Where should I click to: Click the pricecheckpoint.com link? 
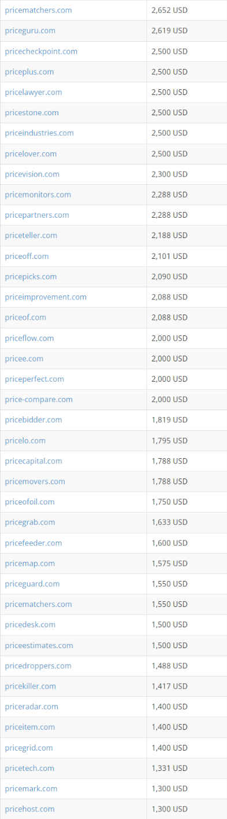click(41, 51)
